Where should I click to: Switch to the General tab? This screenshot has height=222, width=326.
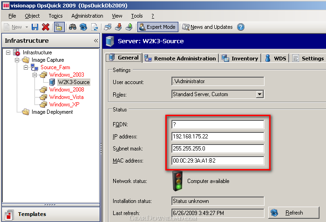[124, 58]
